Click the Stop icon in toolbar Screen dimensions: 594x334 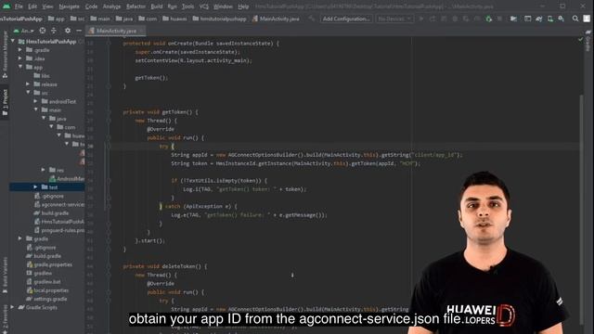pyautogui.click(x=499, y=19)
